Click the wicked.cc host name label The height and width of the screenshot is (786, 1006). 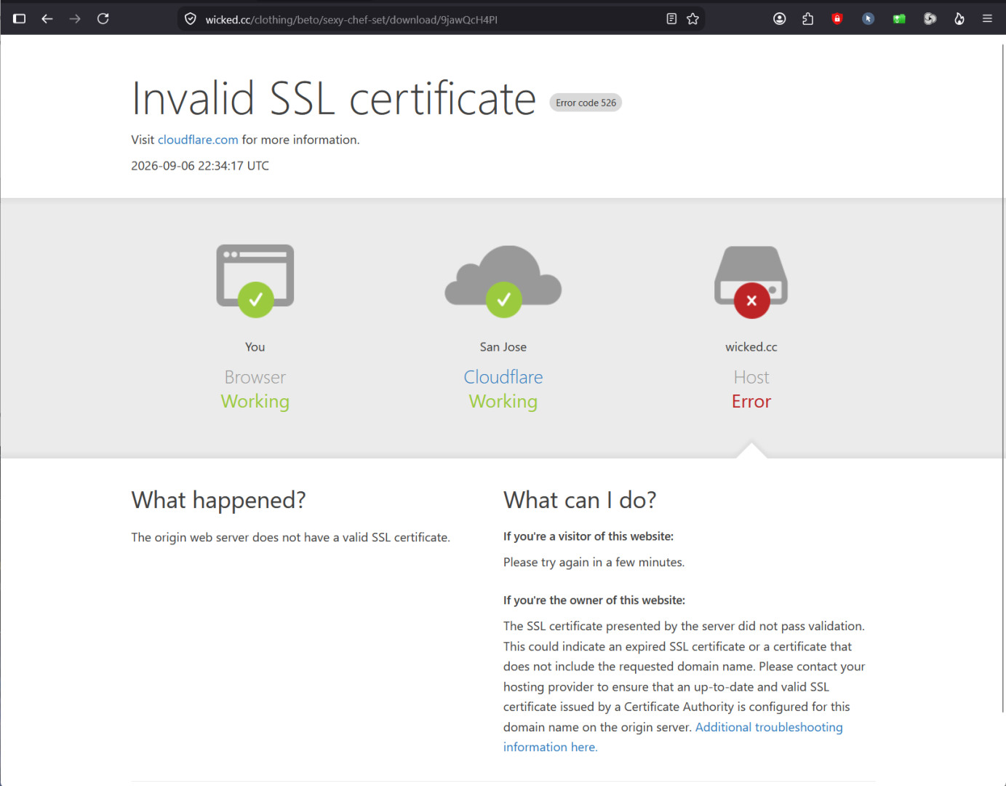tap(751, 347)
